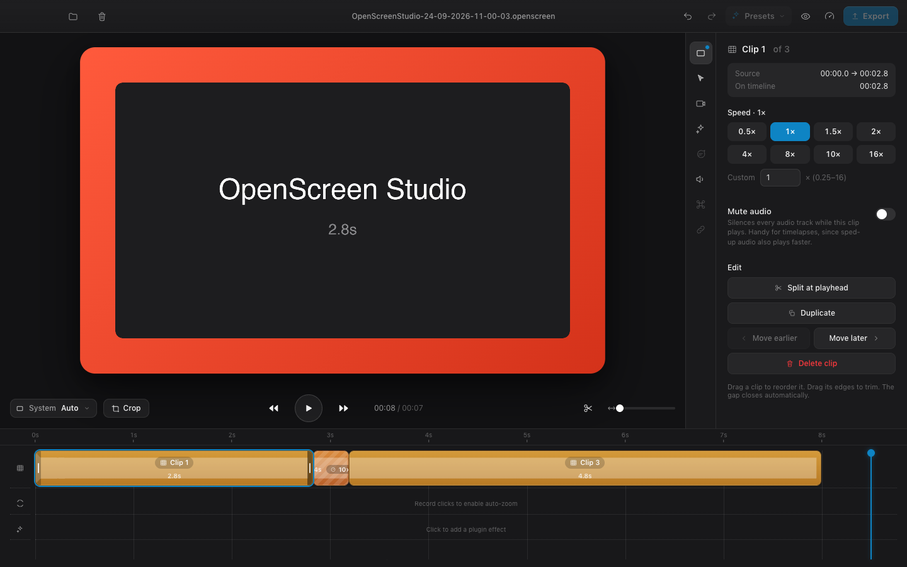Skip forward with fast-forward control
This screenshot has height=567, width=907.
point(343,408)
